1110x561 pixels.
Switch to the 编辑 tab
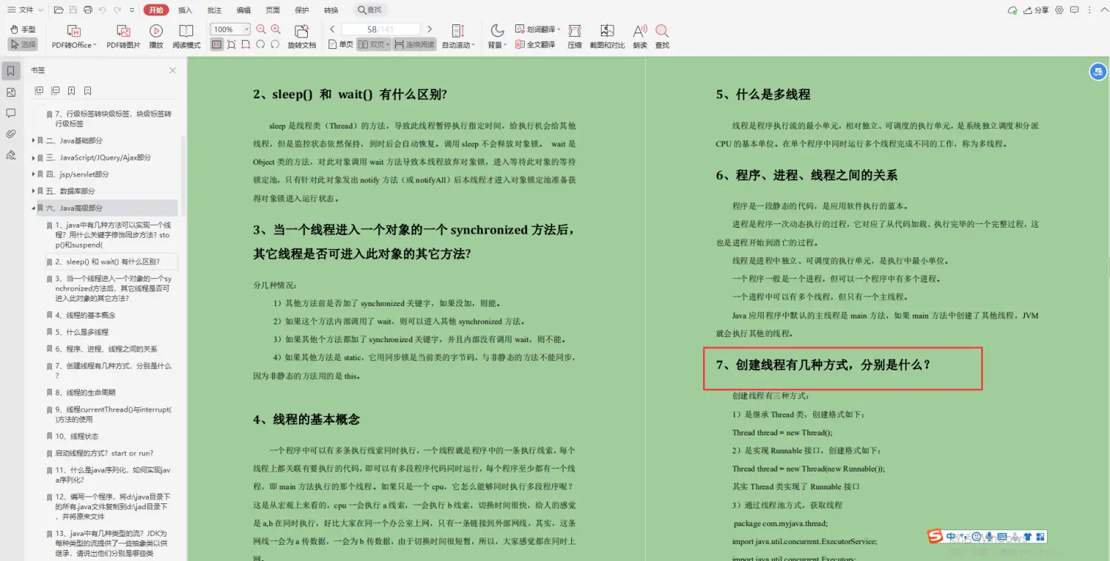(x=243, y=10)
